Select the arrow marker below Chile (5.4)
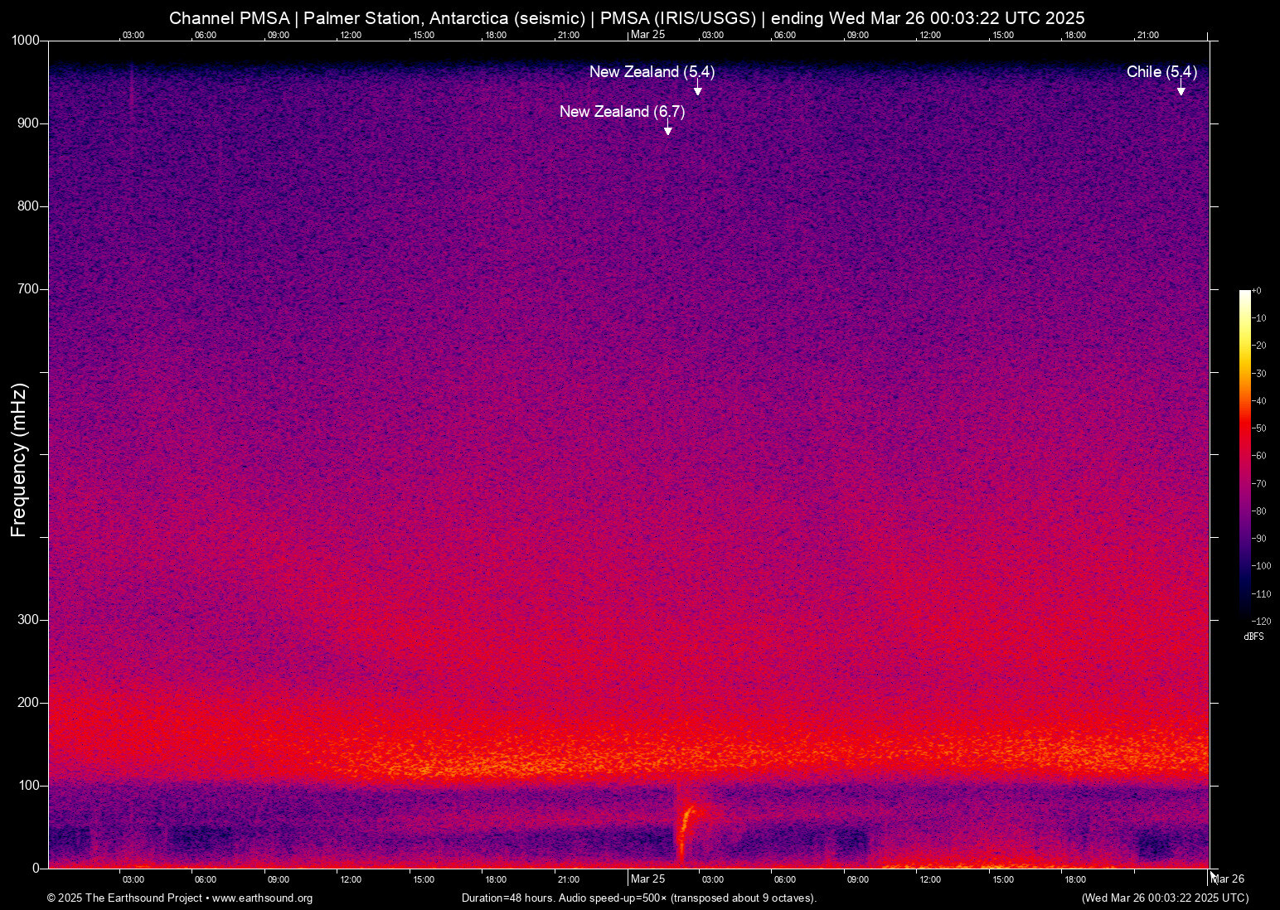This screenshot has height=910, width=1280. pos(1181,88)
